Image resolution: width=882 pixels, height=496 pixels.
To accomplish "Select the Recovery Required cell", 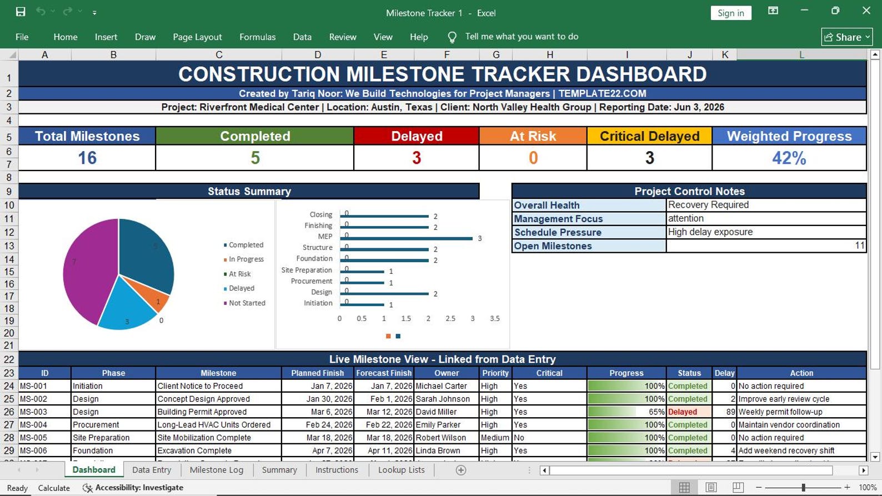I will pyautogui.click(x=766, y=205).
